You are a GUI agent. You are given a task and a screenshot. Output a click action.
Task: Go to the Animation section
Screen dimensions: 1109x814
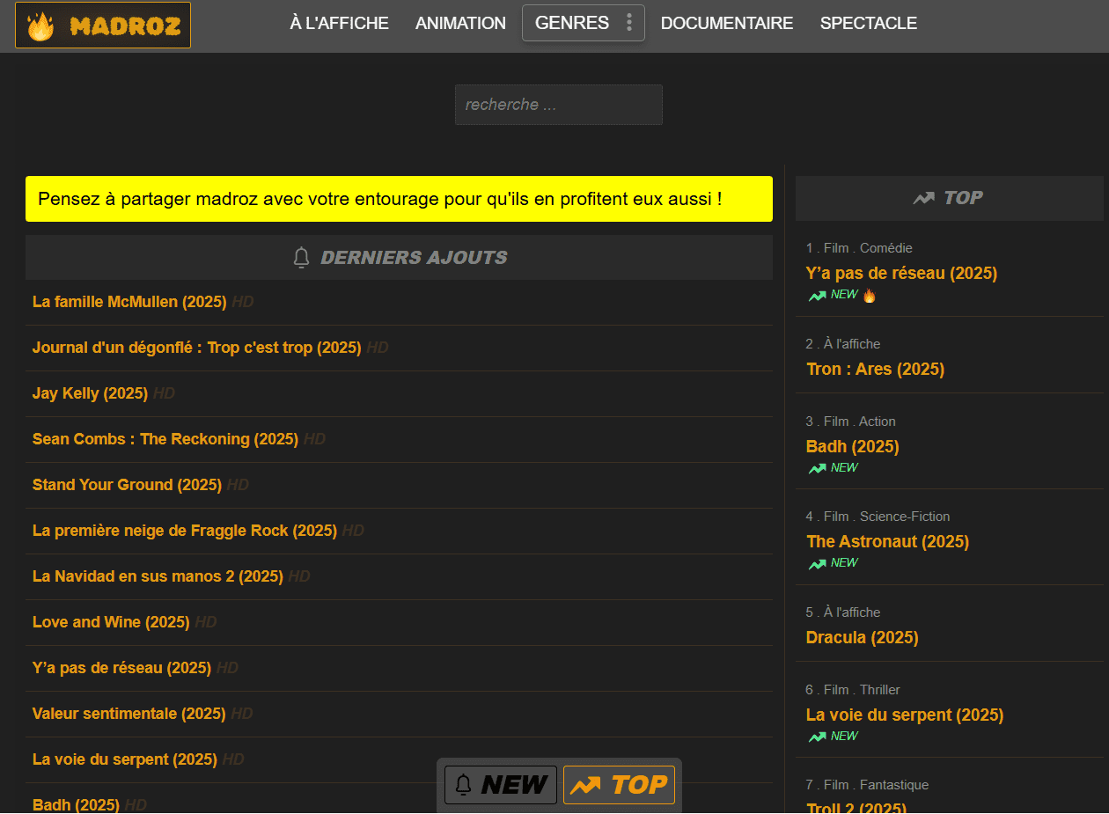(x=460, y=24)
